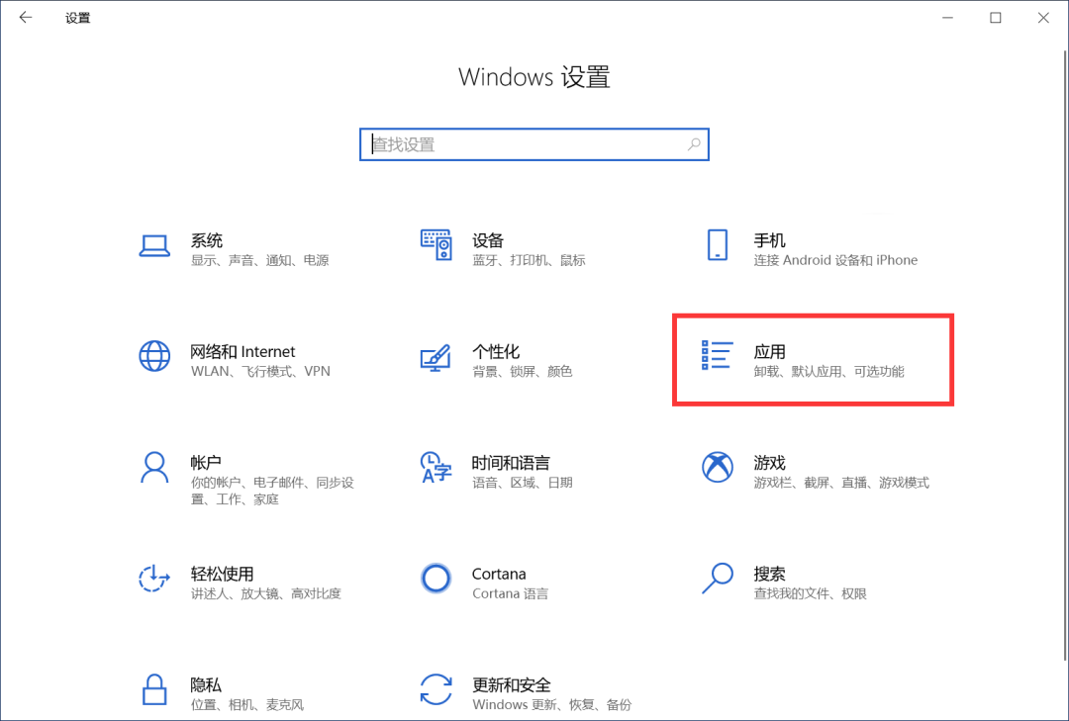
Task: Click 连接 Android 设备和 iPhone text
Action: point(835,260)
